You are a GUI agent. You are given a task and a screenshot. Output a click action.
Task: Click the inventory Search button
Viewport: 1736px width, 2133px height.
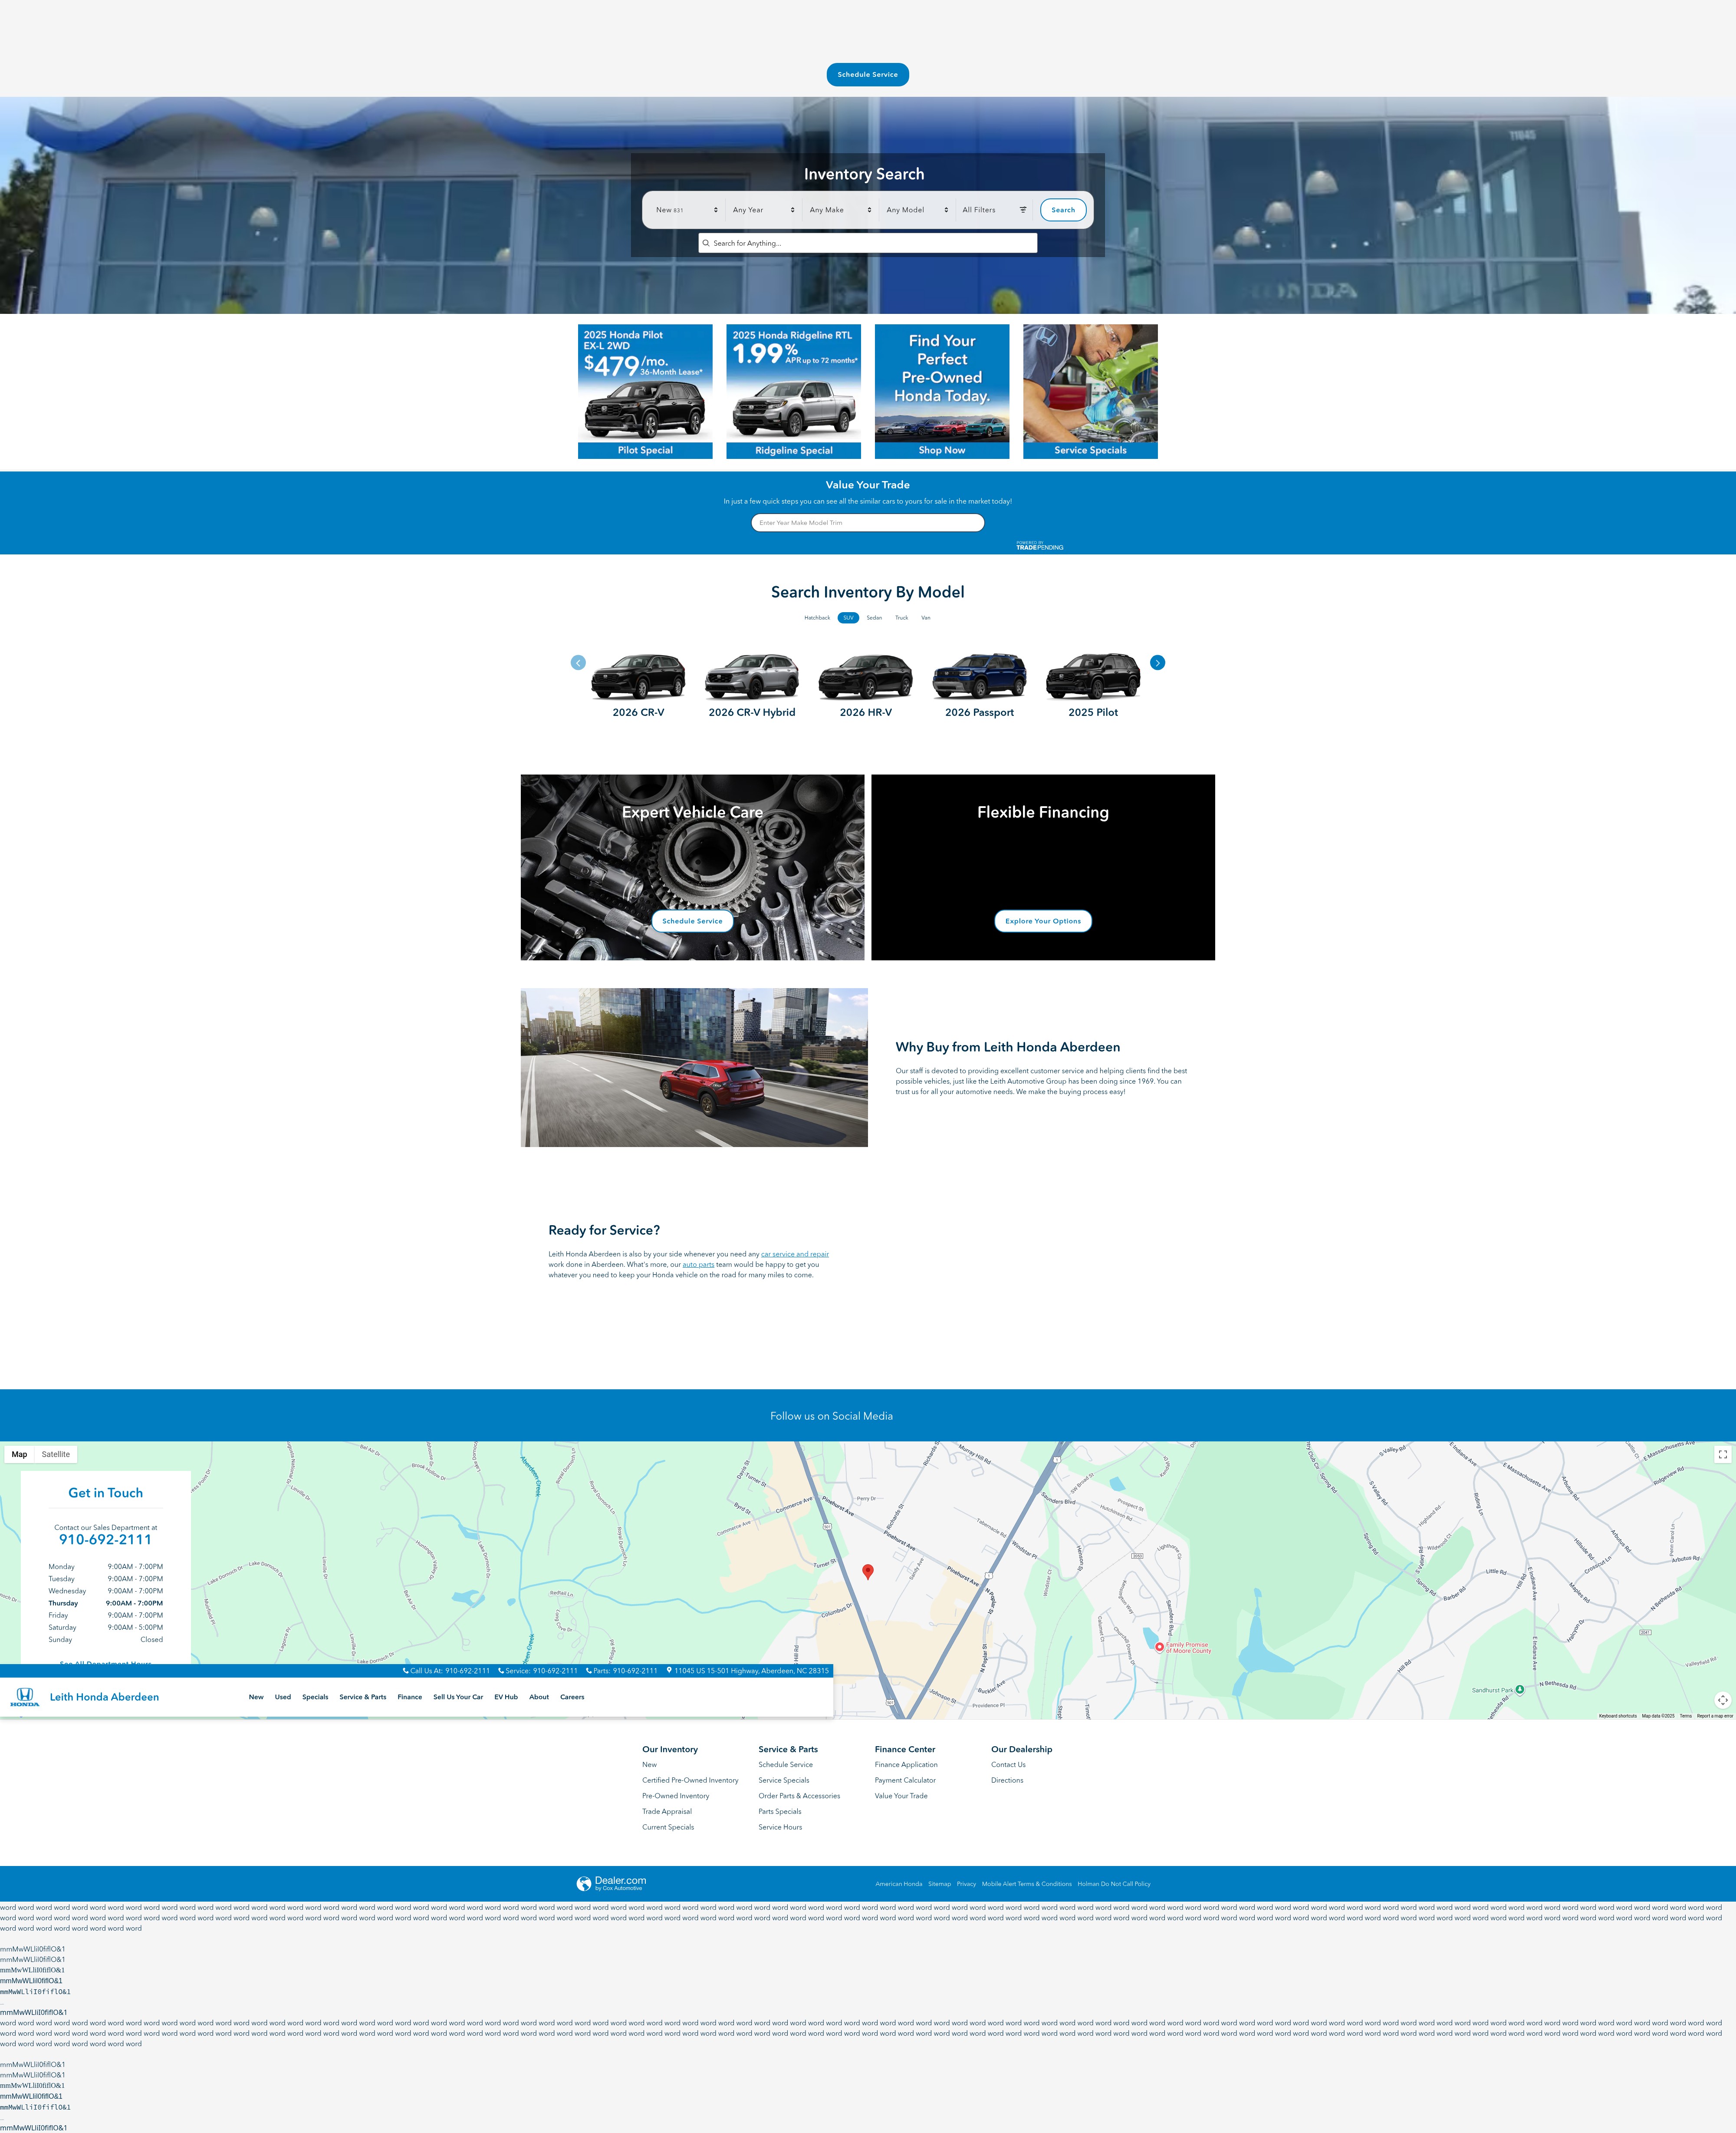point(1063,210)
